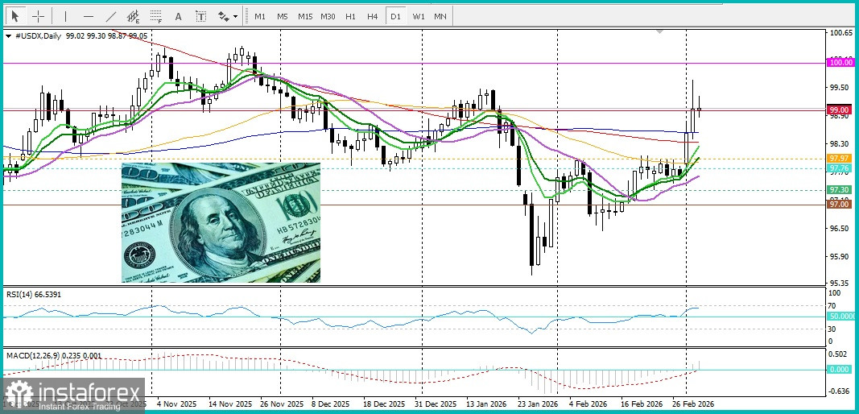Viewport: 859px width, 414px height.
Task: Toggle the active D1 timeframe button
Action: [x=395, y=16]
